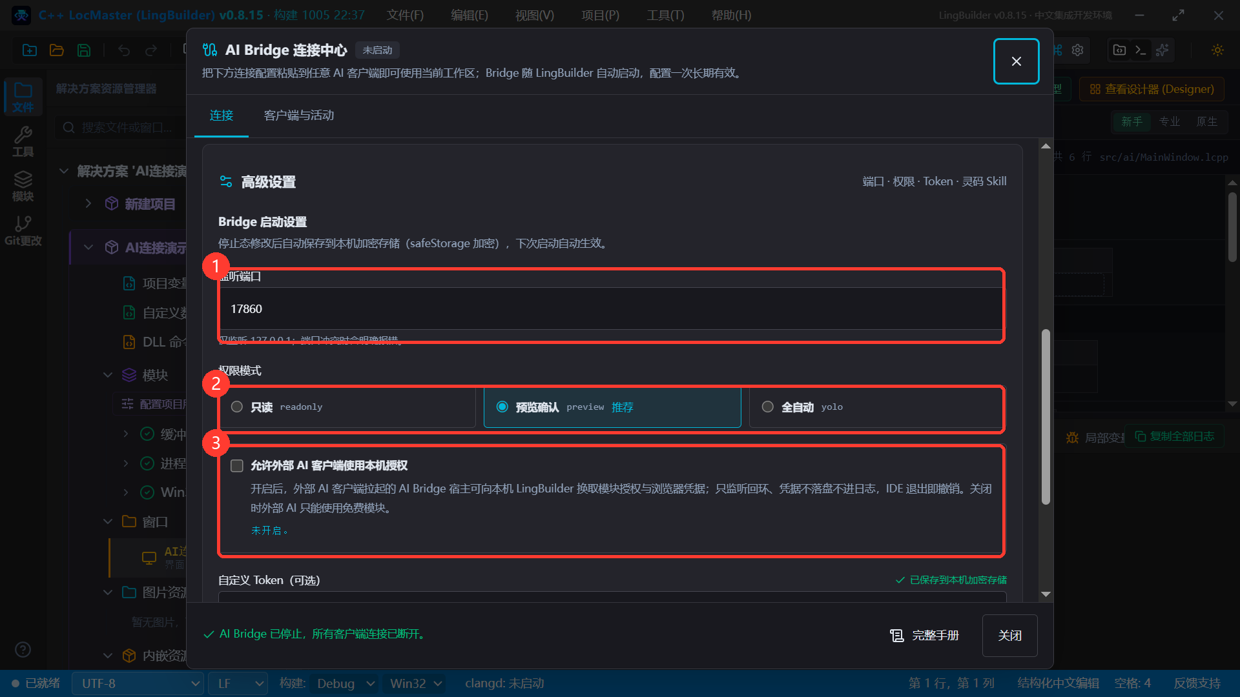Click the code folder toolbar icon
This screenshot has height=697, width=1240.
(x=1120, y=50)
